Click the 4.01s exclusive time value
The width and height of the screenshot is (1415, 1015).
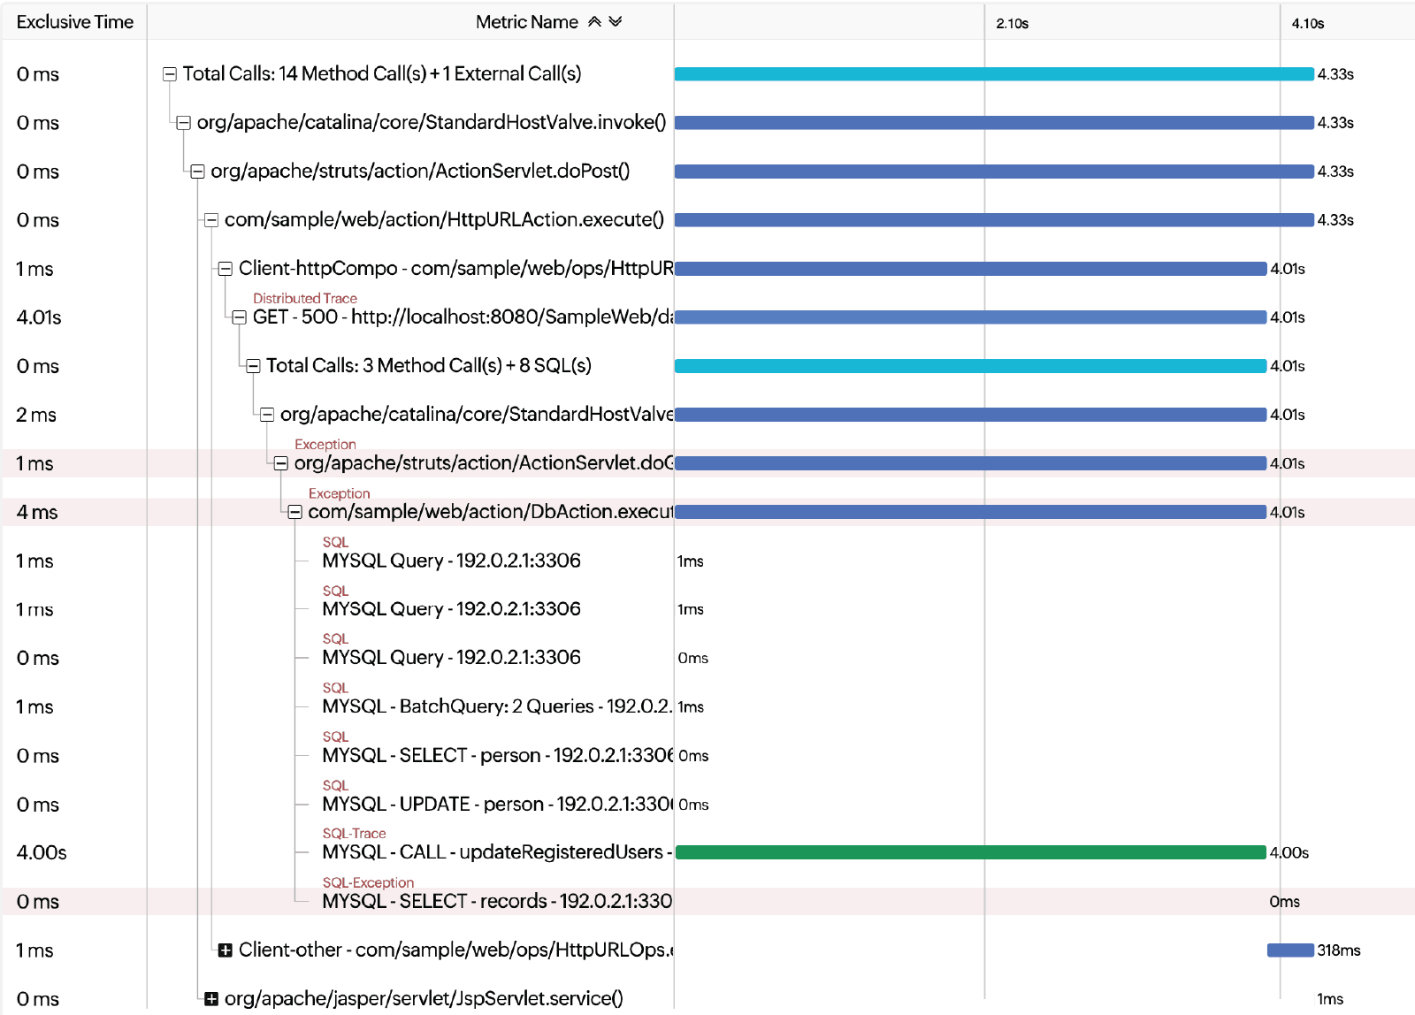click(39, 317)
